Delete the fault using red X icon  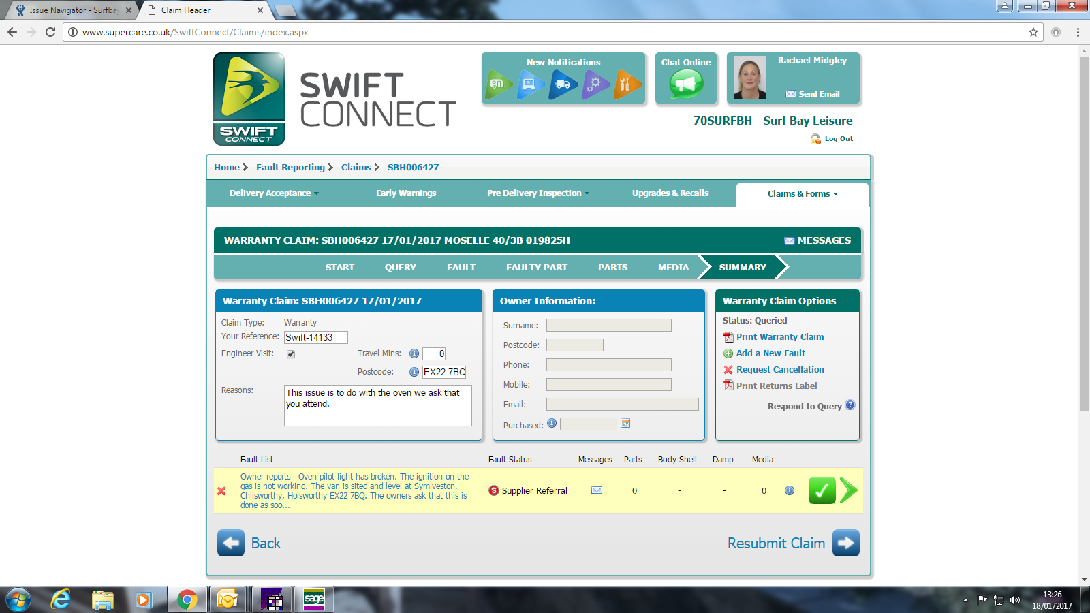(x=221, y=491)
